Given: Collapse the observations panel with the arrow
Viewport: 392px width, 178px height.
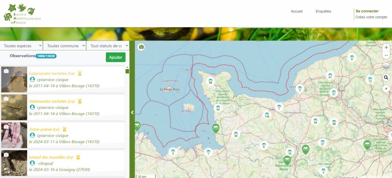Looking at the screenshot, I should pos(132,112).
